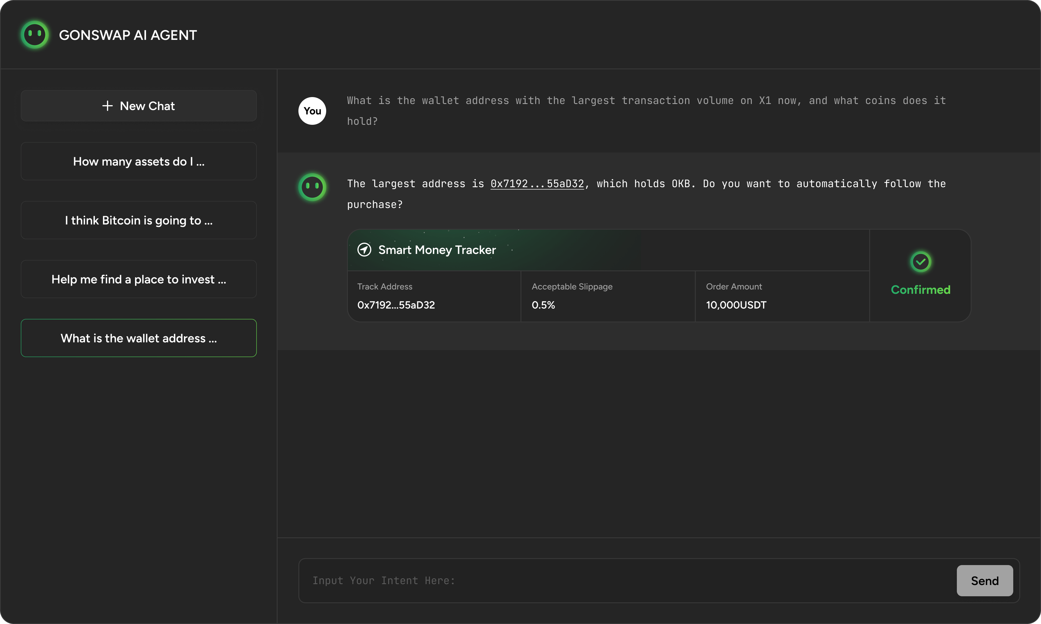The width and height of the screenshot is (1041, 624).
Task: Click the Smart Money Tracker card title
Action: tap(437, 250)
